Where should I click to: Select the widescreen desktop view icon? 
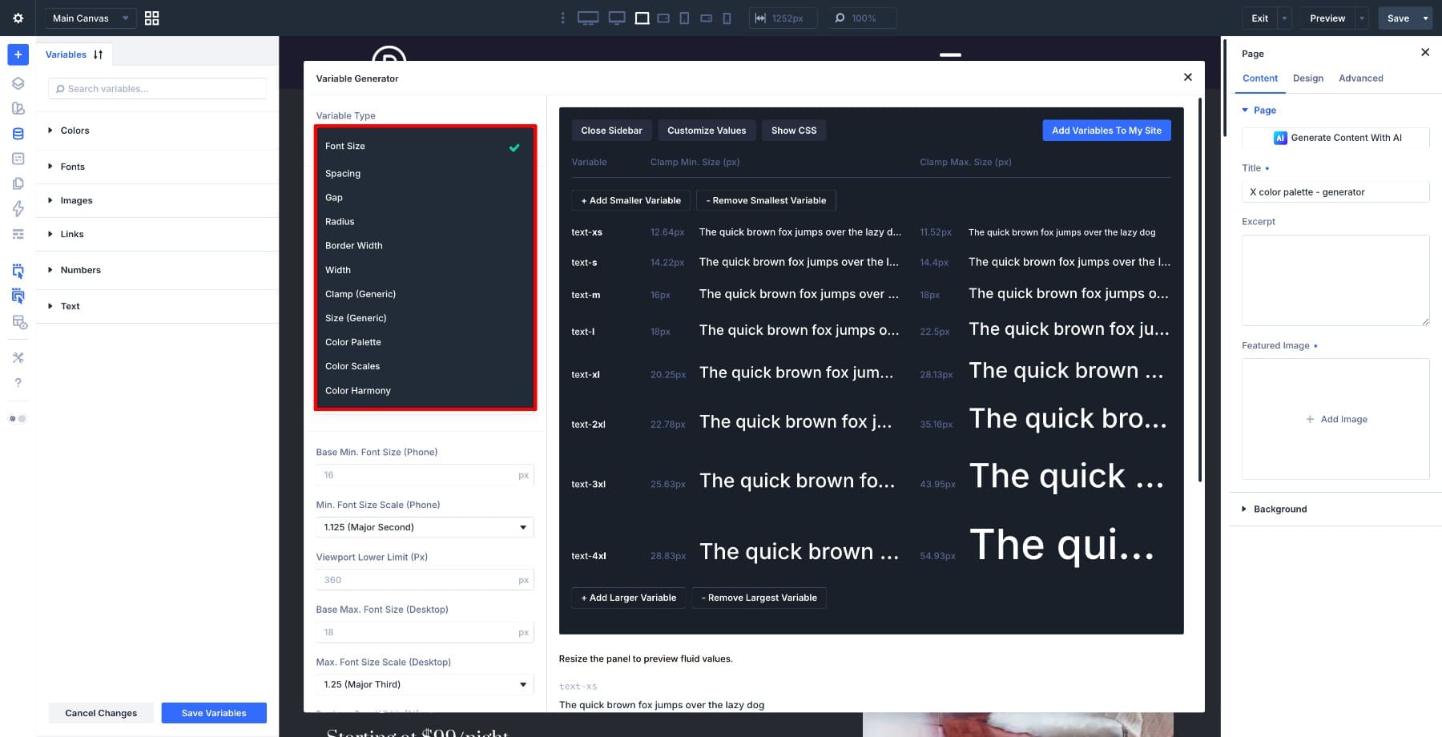pyautogui.click(x=588, y=18)
